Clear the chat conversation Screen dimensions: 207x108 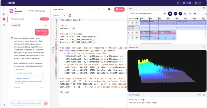[45, 25]
